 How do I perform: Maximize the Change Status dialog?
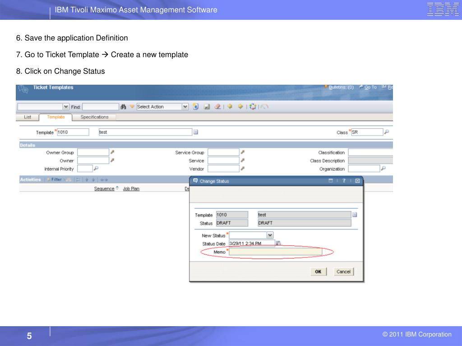331,181
